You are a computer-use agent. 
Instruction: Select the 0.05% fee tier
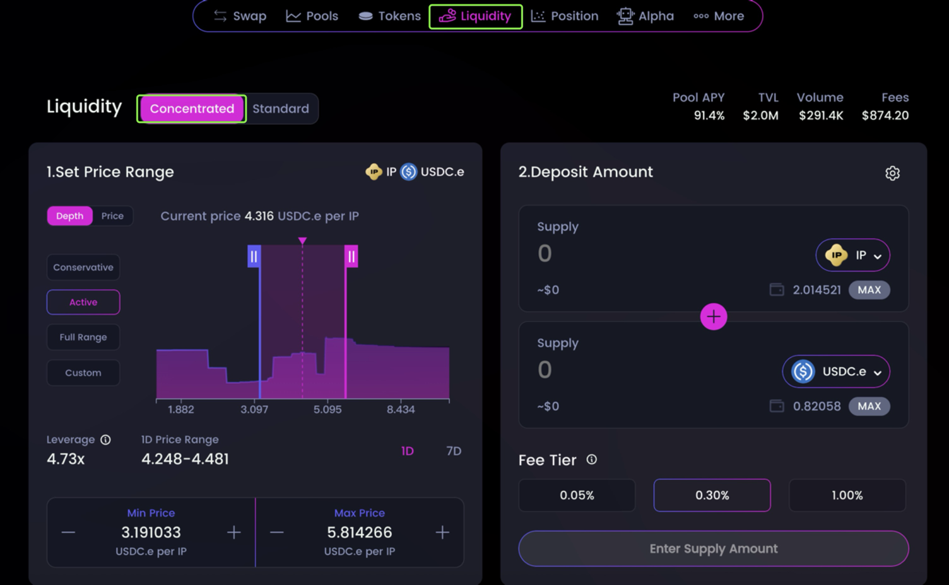tap(577, 495)
